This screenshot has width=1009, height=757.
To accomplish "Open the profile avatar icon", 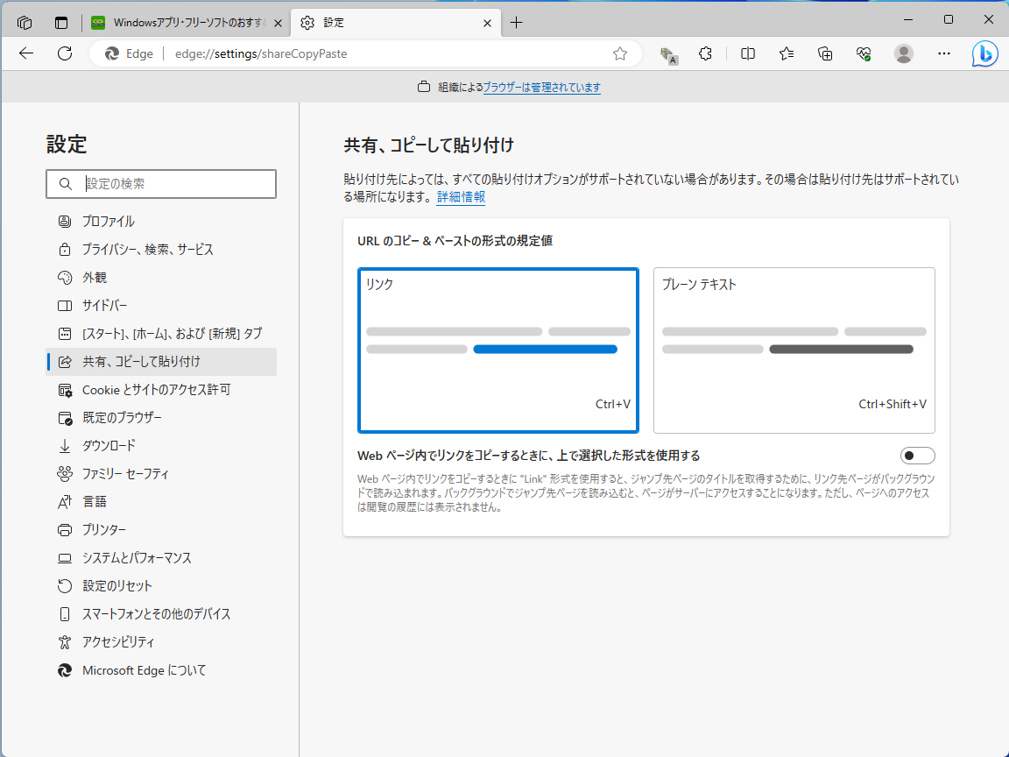I will [x=903, y=53].
